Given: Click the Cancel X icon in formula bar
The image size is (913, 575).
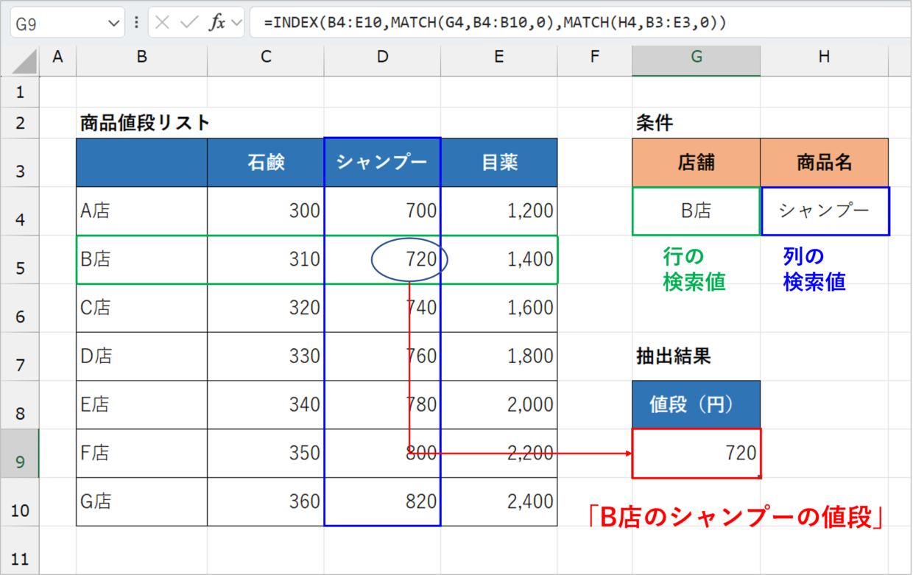Looking at the screenshot, I should pos(163,23).
